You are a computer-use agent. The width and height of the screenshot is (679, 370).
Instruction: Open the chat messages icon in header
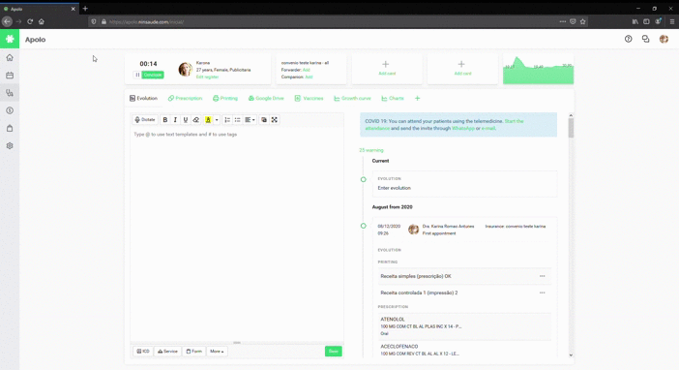646,39
